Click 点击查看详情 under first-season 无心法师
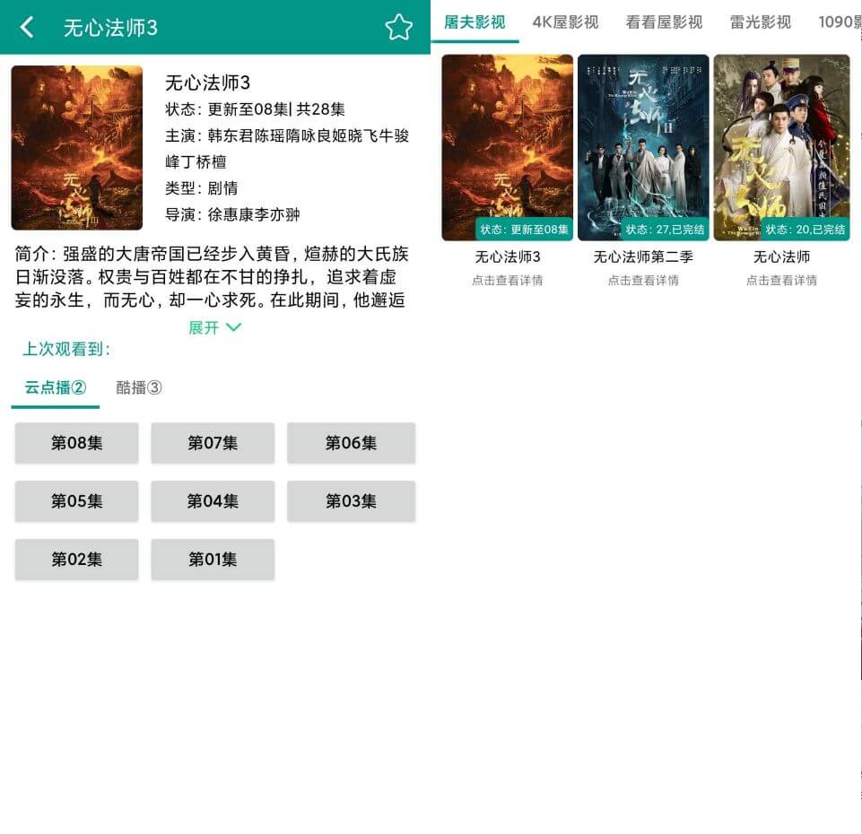Viewport: 862px width, 834px height. coord(782,281)
